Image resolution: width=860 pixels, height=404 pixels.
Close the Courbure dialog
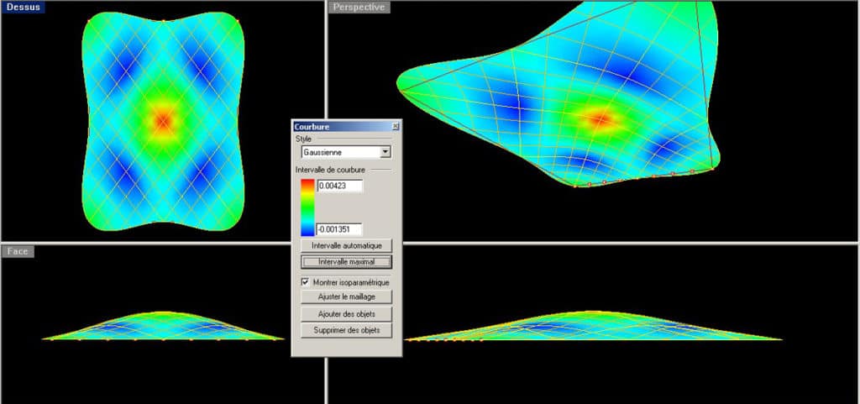coord(396,126)
